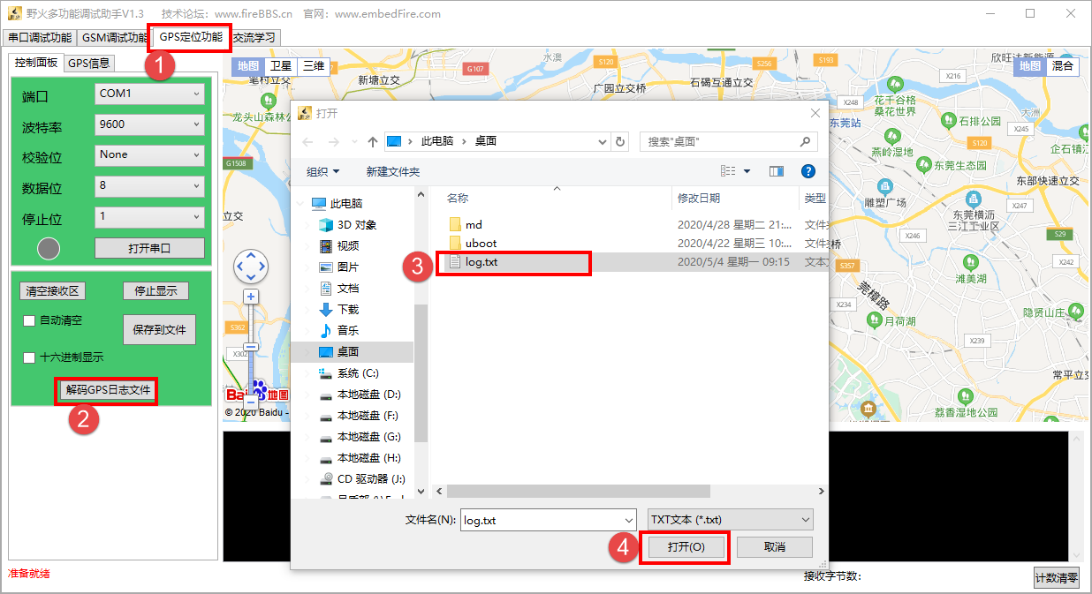Switch to GPS定位功能 tab

191,36
